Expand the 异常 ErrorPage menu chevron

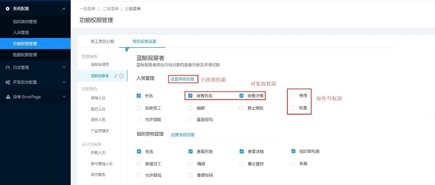click(64, 97)
